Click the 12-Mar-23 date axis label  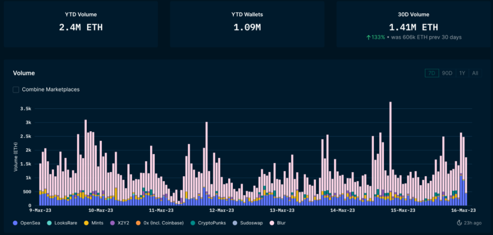tap(222, 210)
